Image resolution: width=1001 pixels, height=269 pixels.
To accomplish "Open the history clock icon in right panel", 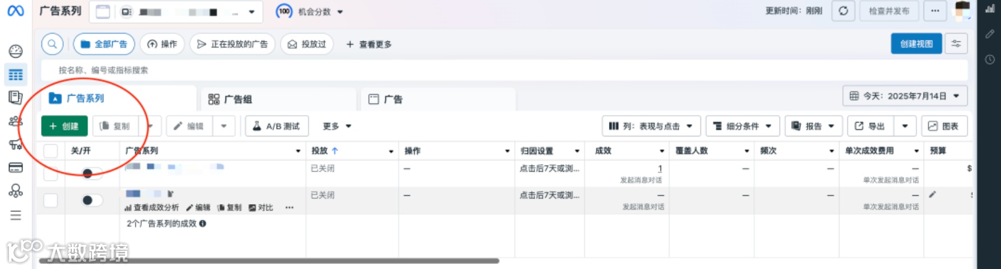I will 990,59.
